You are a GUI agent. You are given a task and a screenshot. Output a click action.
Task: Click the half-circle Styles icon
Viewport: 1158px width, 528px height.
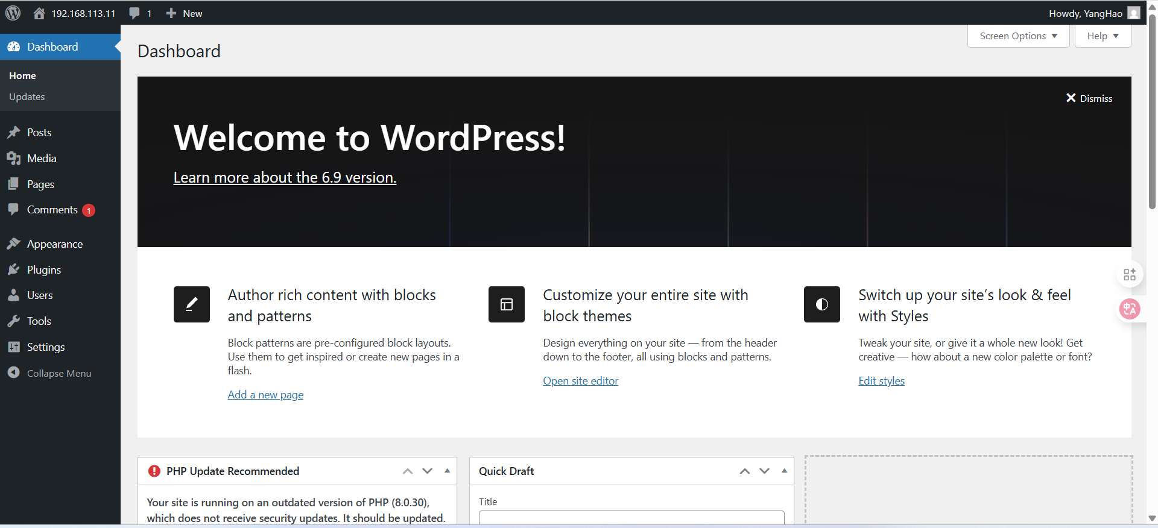(x=822, y=304)
